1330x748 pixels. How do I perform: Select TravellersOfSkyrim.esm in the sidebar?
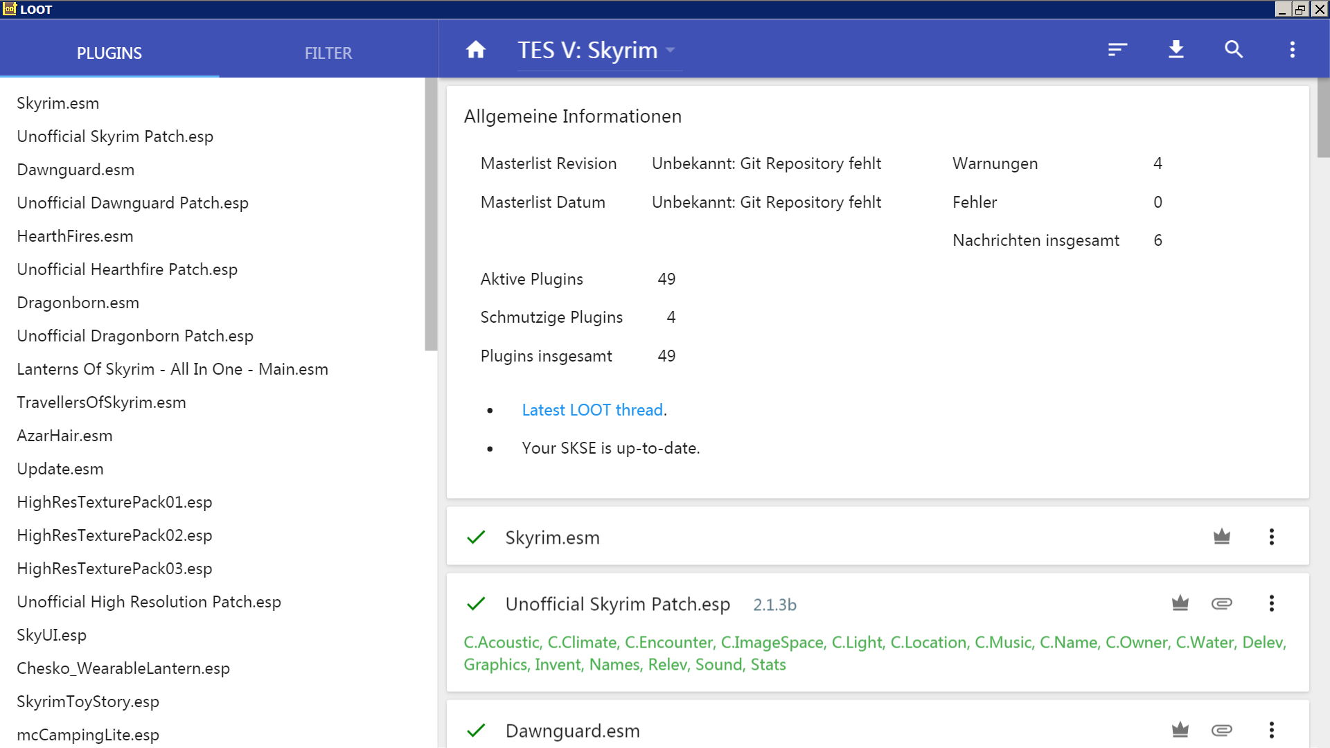[101, 402]
